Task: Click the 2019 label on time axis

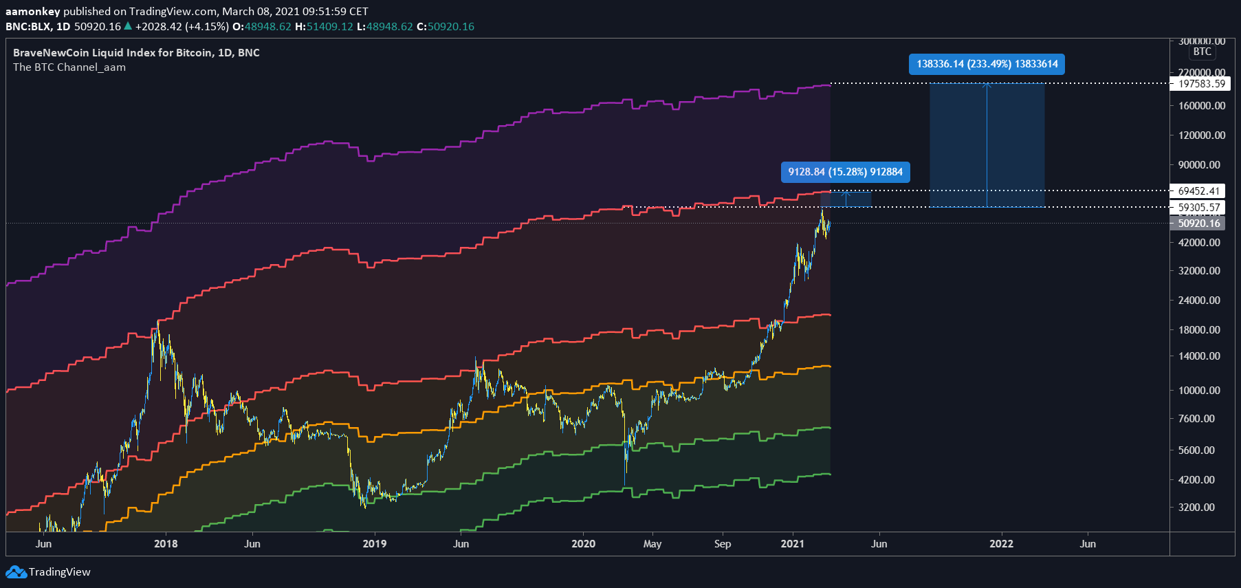Action: 375,544
